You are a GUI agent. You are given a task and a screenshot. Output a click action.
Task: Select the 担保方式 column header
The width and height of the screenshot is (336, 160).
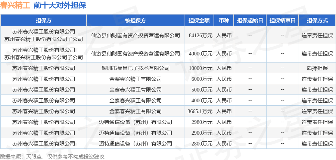coord(317,20)
